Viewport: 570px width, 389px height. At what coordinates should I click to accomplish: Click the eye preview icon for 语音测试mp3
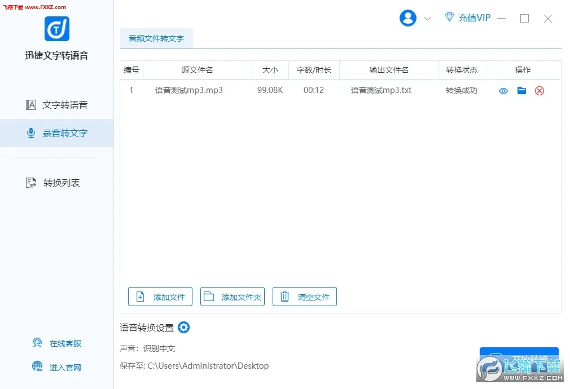503,91
